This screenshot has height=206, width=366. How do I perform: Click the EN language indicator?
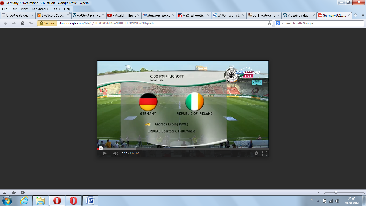click(311, 200)
